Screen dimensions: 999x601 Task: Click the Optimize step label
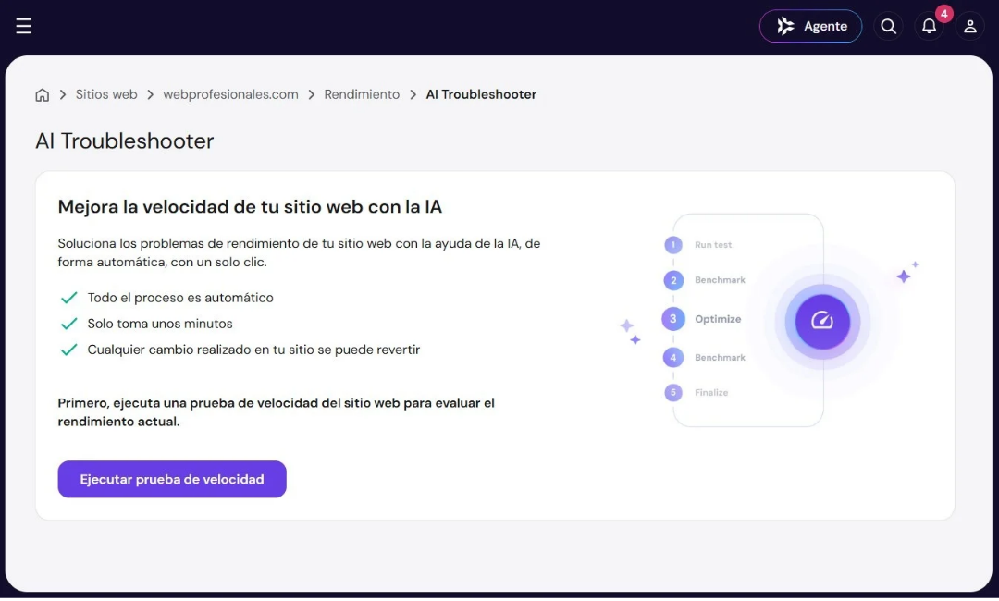(x=718, y=319)
